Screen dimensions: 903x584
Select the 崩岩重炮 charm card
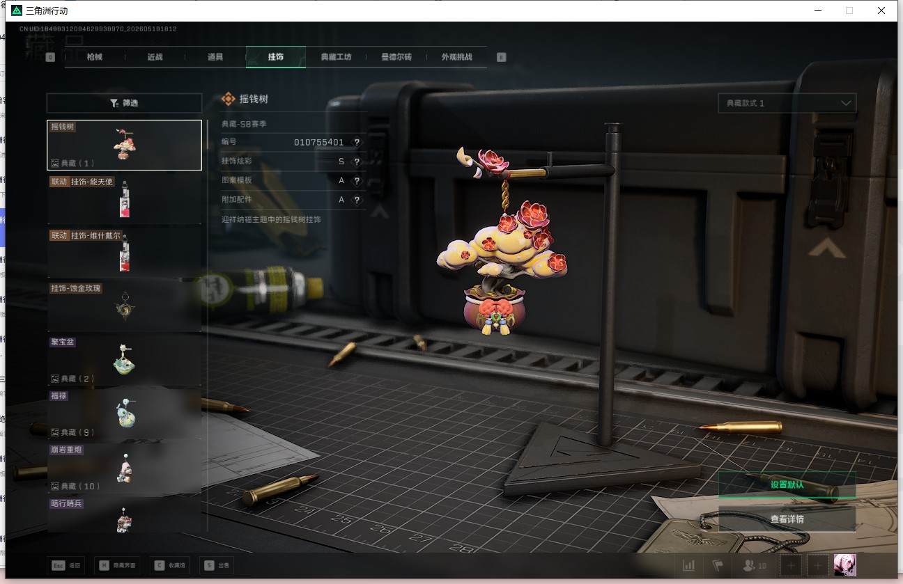(124, 467)
